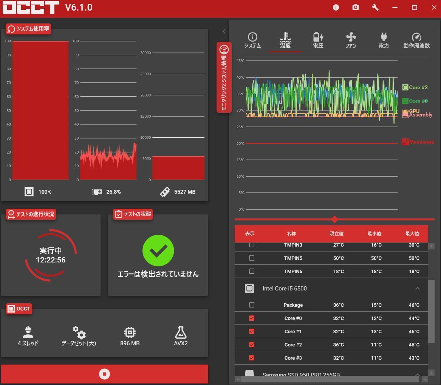Click the CPU usage icon beside 100%
The width and height of the screenshot is (441, 385).
tap(29, 192)
